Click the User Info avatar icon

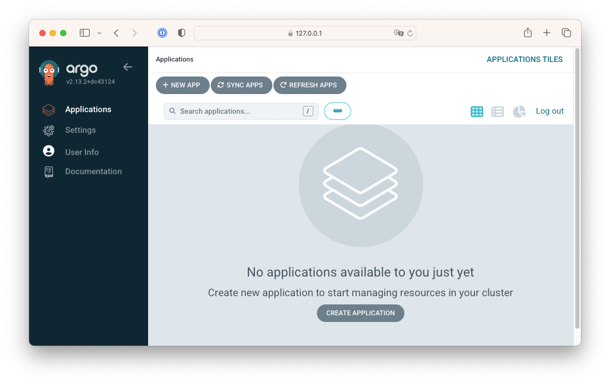(x=49, y=151)
